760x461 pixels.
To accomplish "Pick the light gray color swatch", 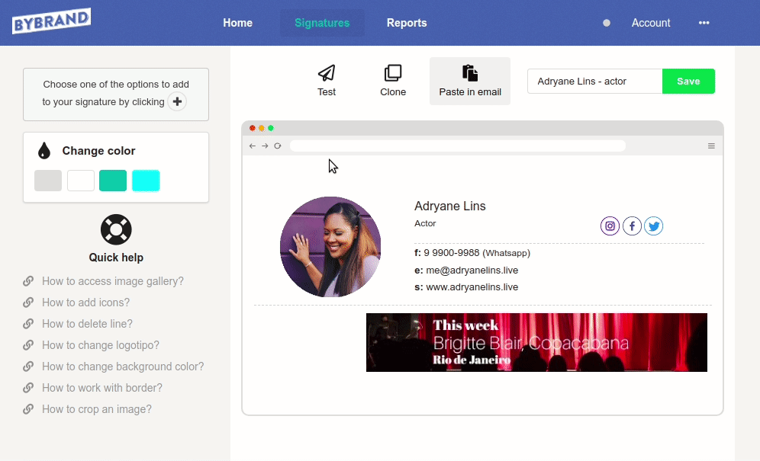I will [48, 181].
